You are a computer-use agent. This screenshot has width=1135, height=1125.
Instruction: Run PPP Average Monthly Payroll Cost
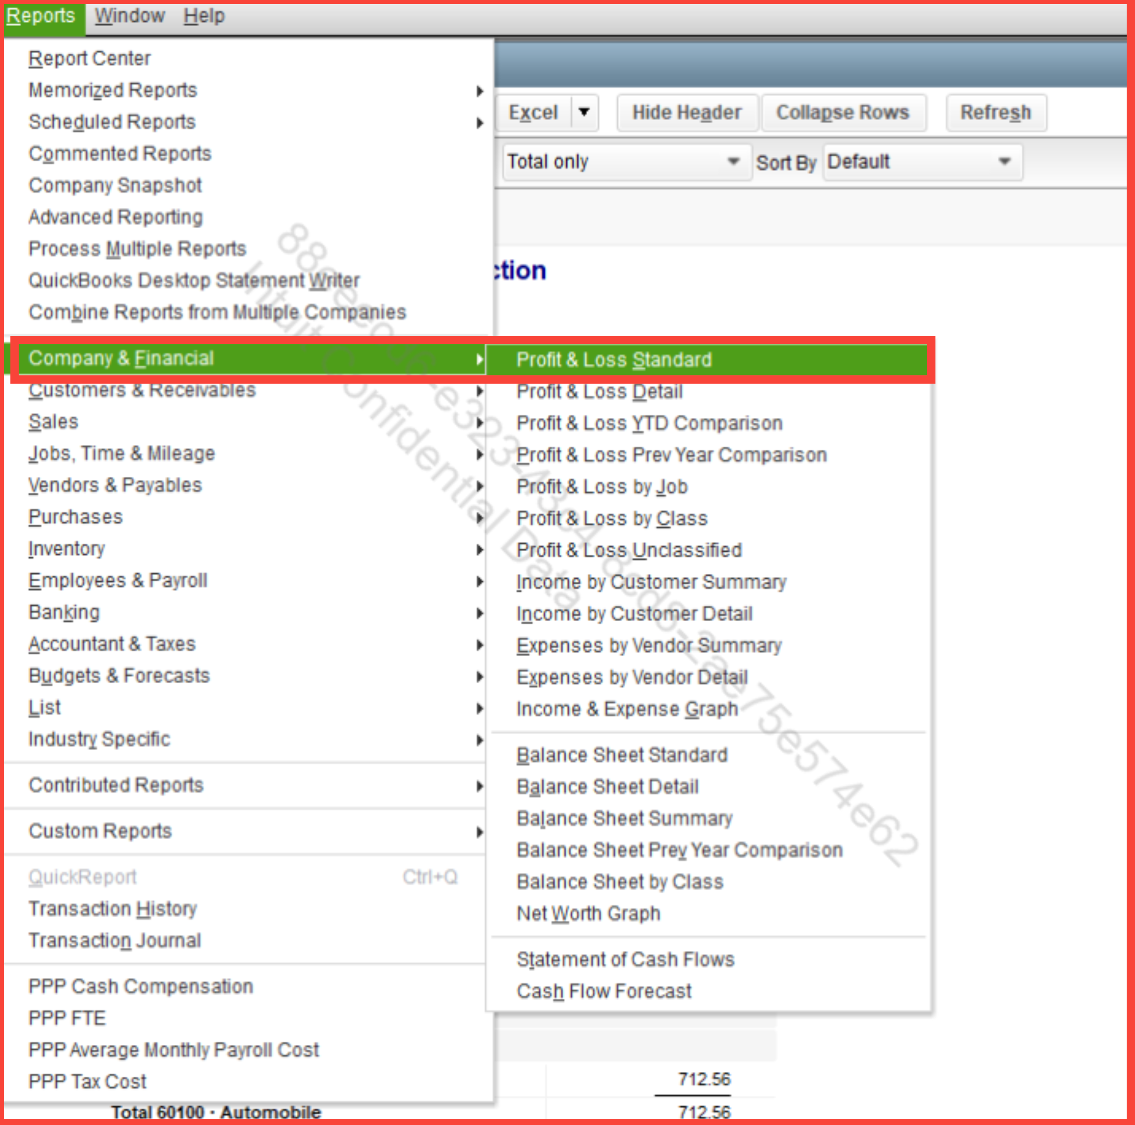(174, 1050)
